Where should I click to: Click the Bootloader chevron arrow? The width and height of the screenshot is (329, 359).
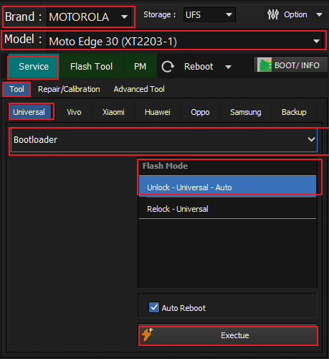tap(311, 139)
